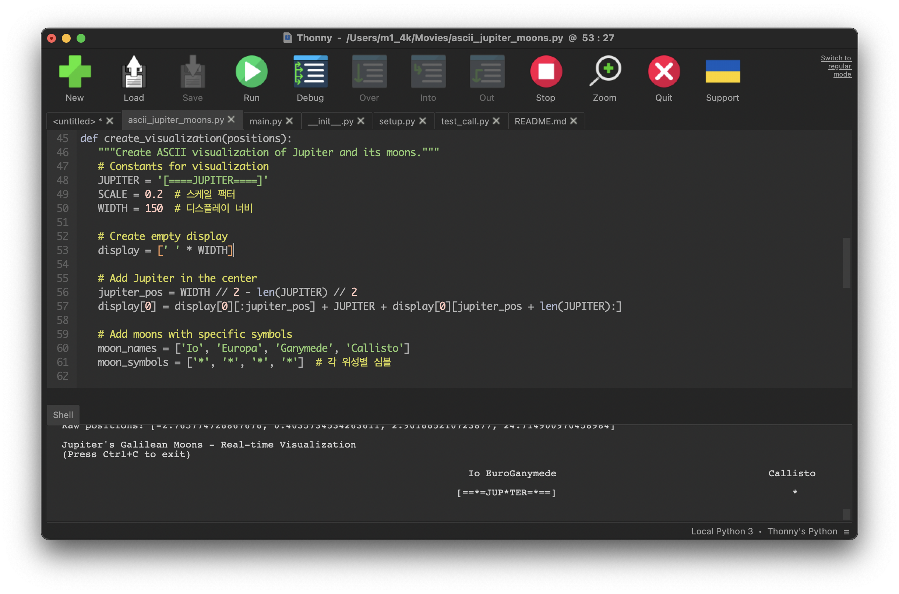Click the Quit icon

point(664,72)
